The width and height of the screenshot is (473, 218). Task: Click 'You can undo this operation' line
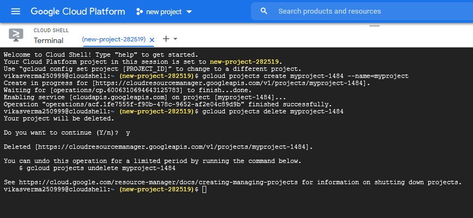[x=152, y=161]
